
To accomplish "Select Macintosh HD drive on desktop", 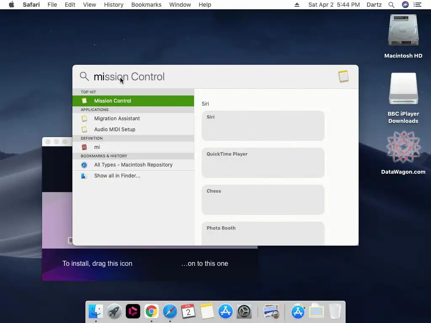I will coord(403,31).
